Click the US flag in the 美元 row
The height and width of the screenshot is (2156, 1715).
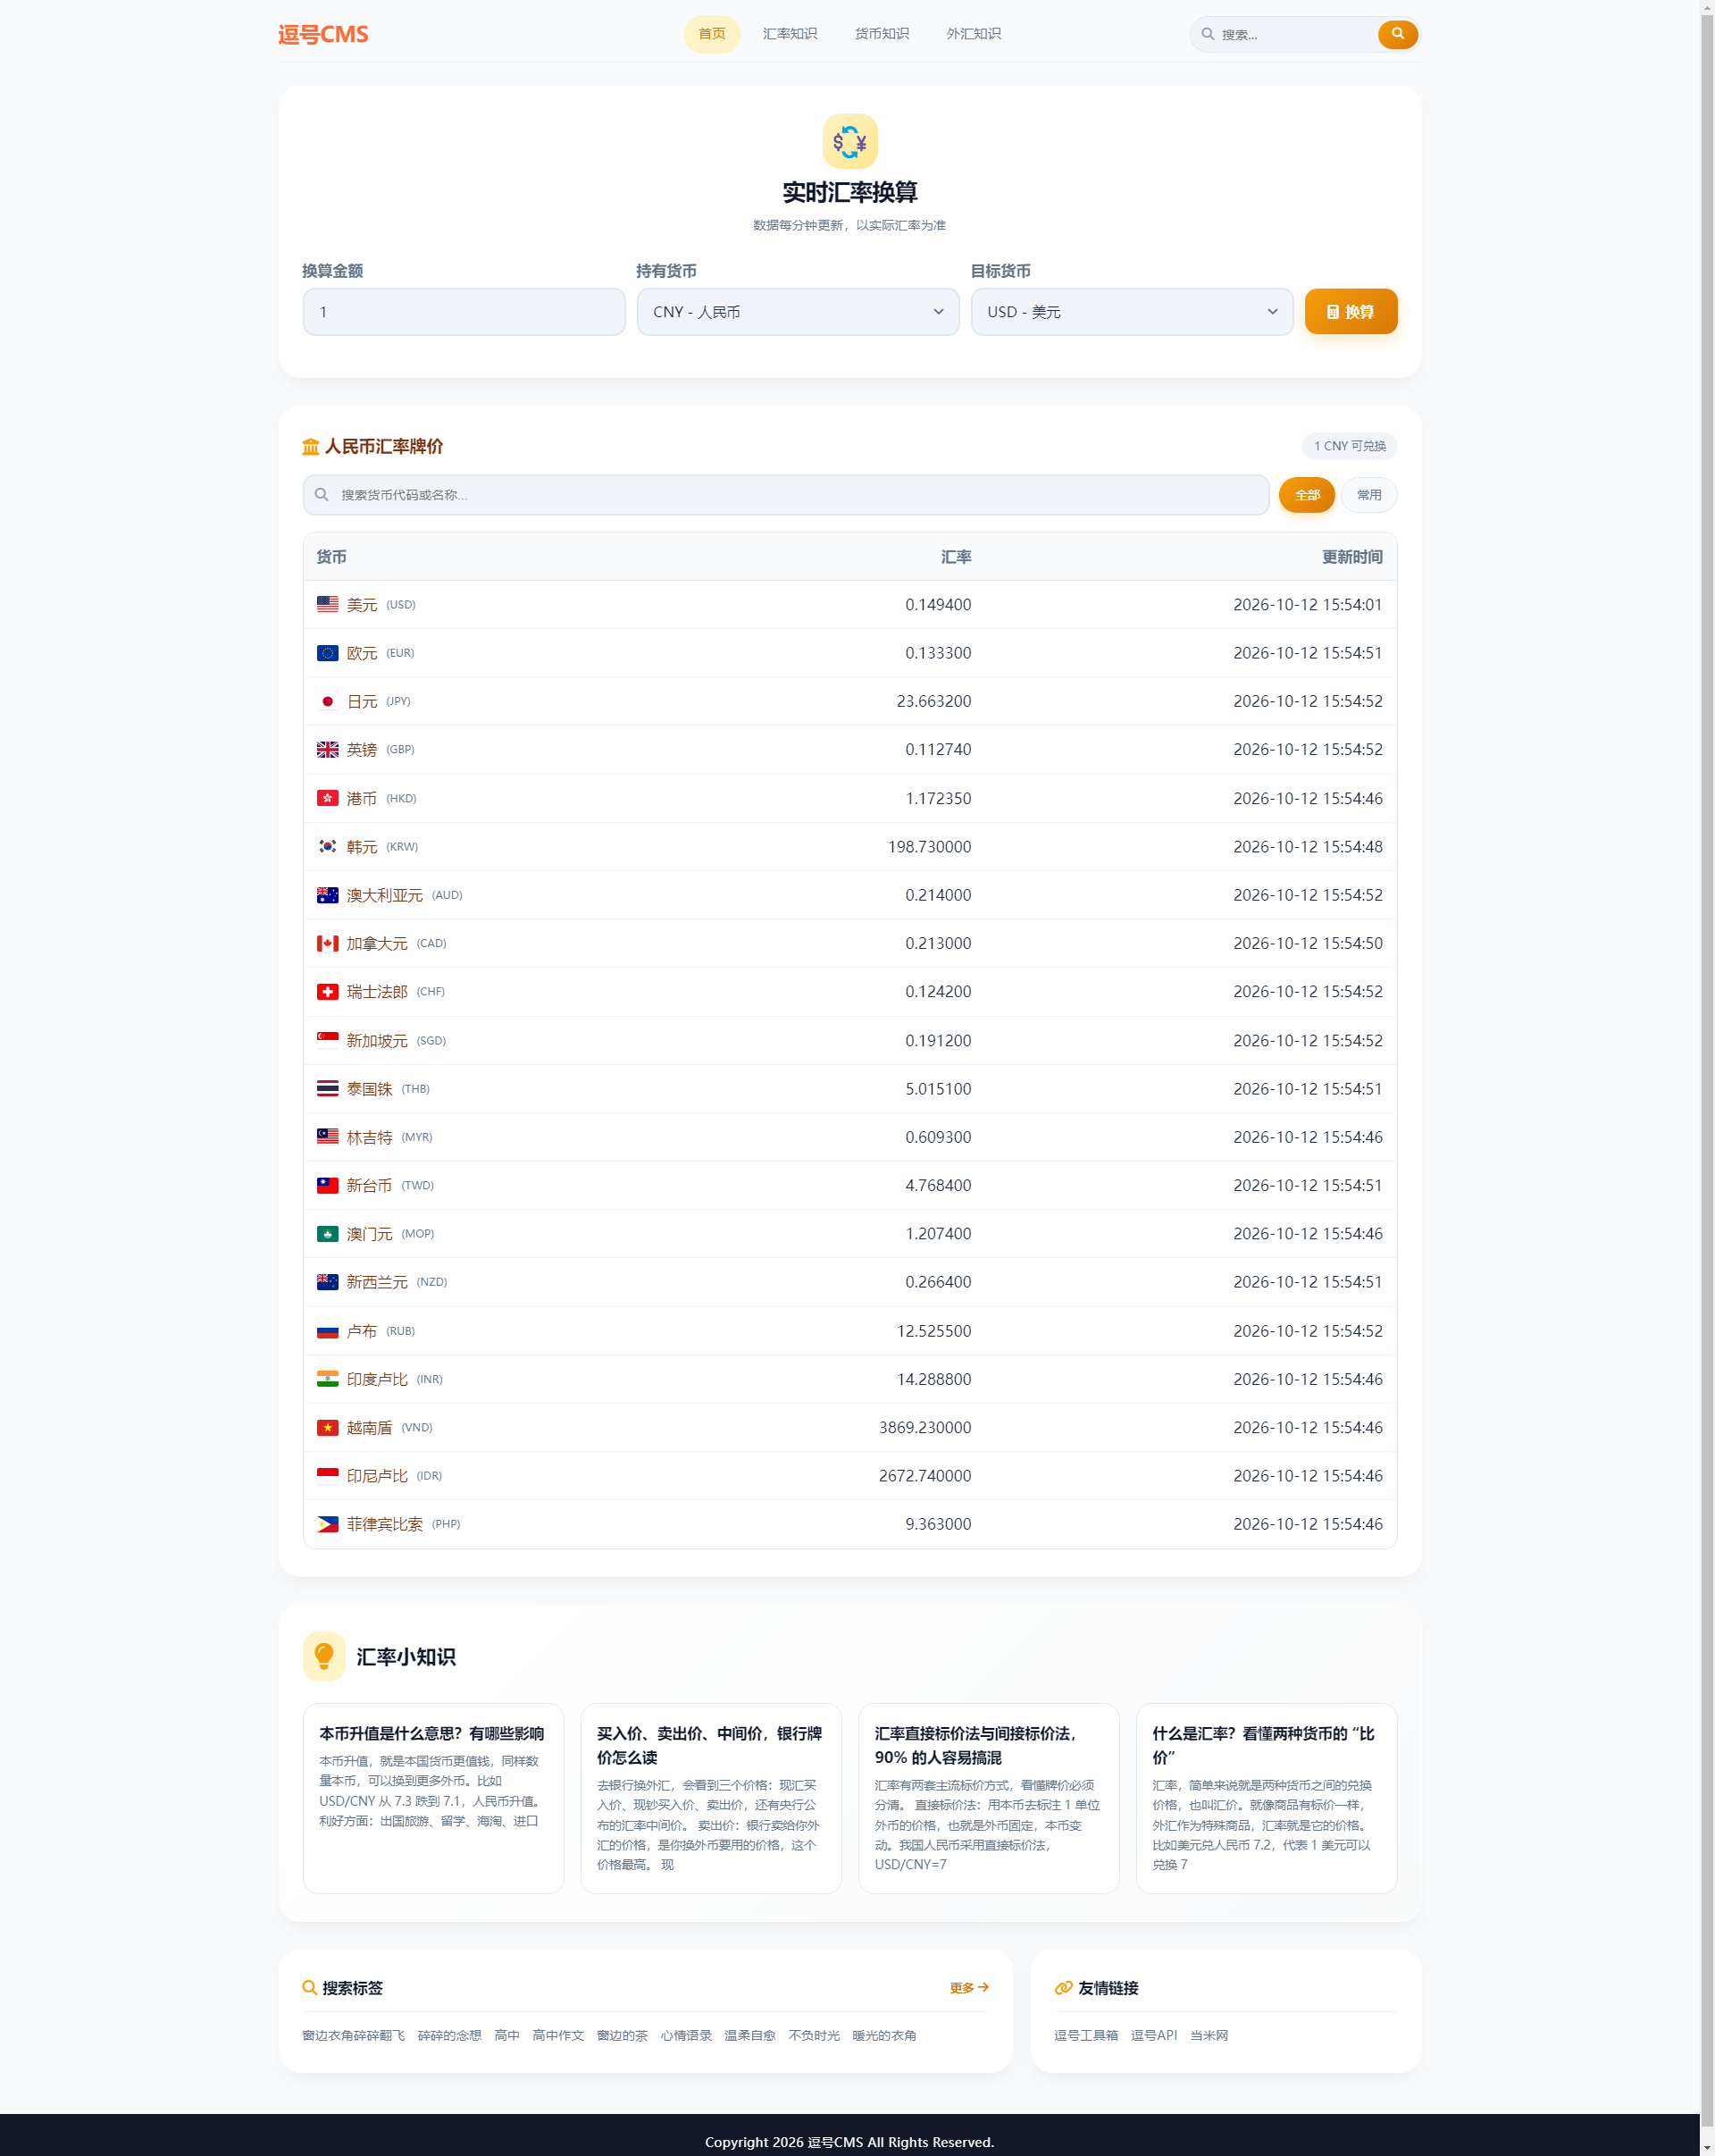tap(328, 604)
